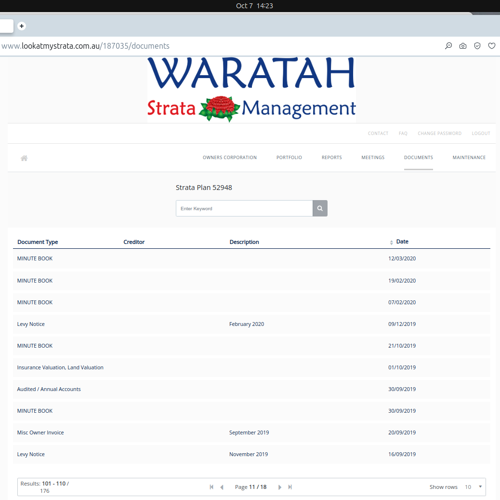
Task: Click the Logout link
Action: point(481,133)
